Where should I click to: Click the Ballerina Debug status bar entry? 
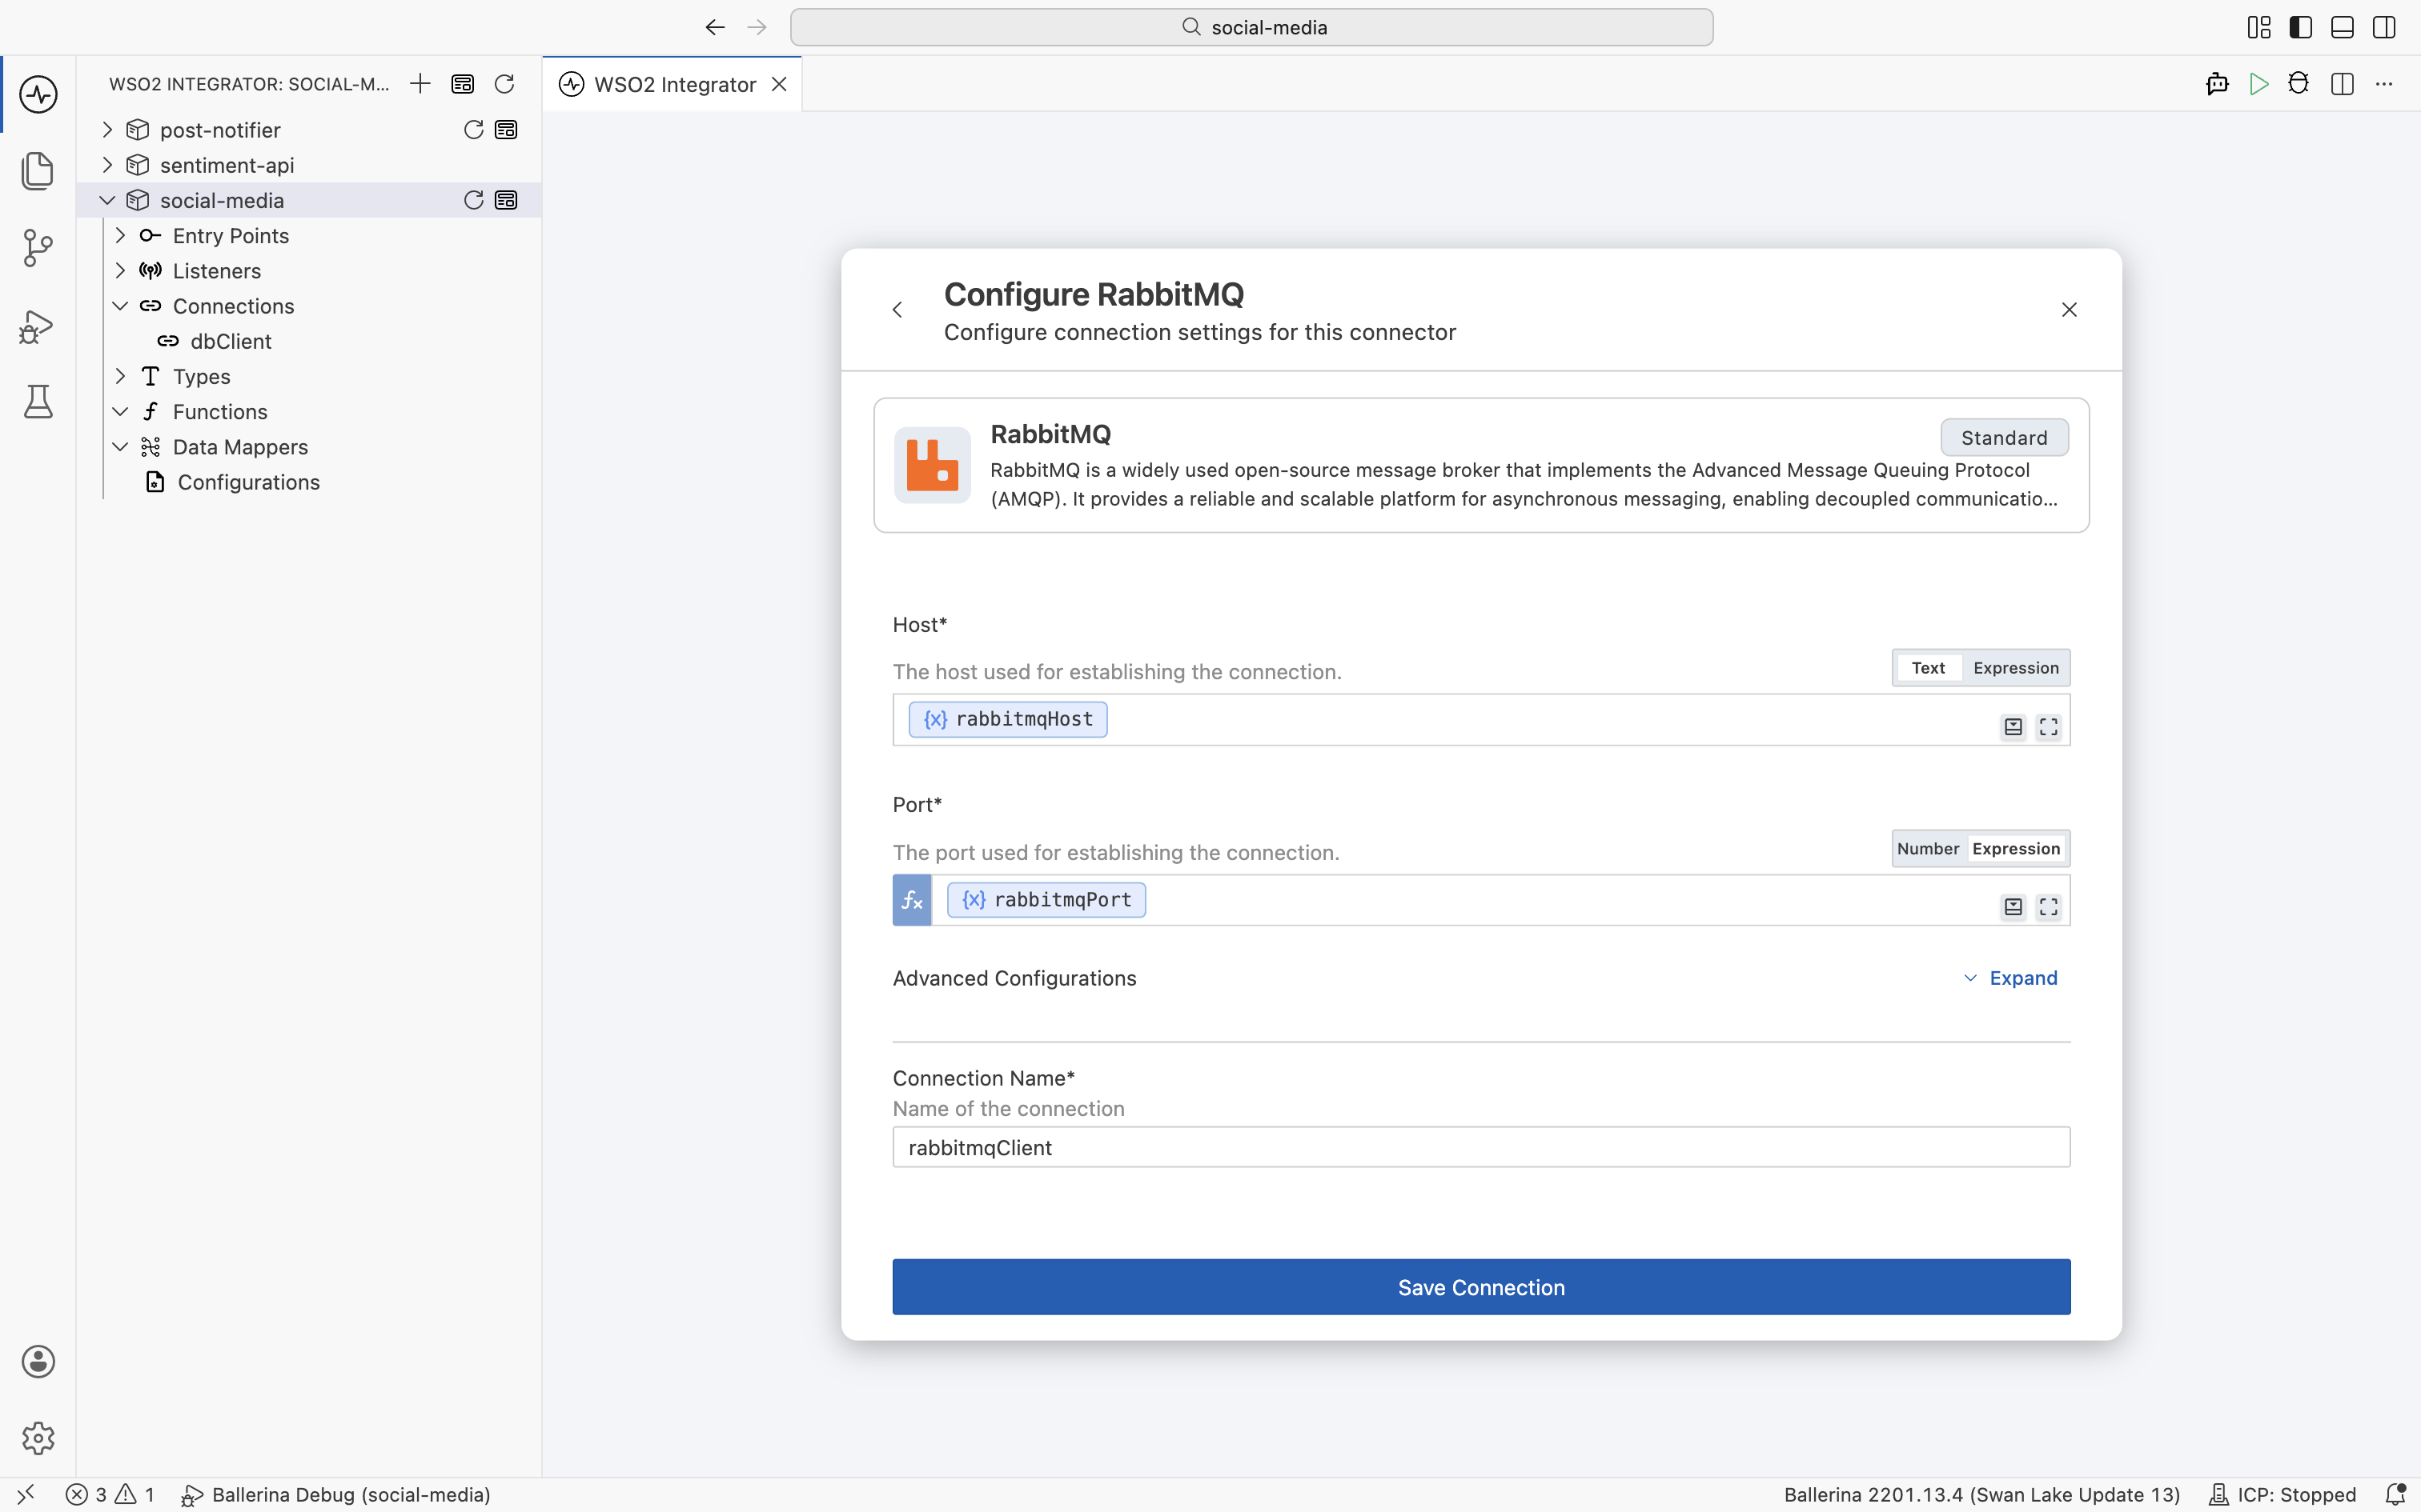pos(336,1494)
